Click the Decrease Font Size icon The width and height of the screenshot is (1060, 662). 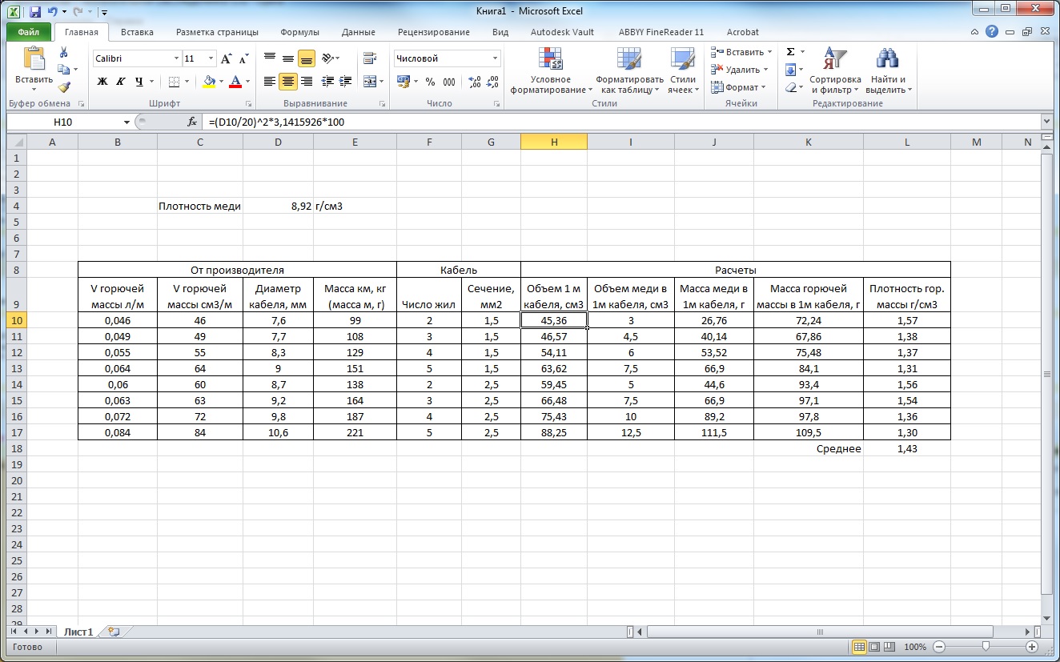point(244,58)
